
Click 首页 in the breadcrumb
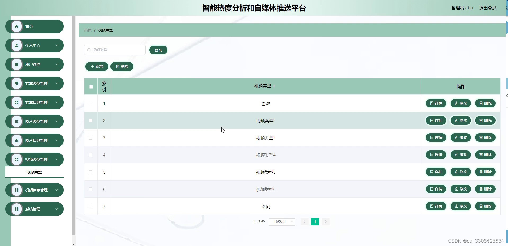88,30
